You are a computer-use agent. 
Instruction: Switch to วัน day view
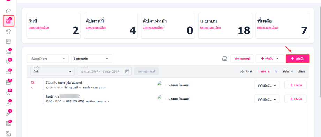pyautogui.click(x=276, y=71)
